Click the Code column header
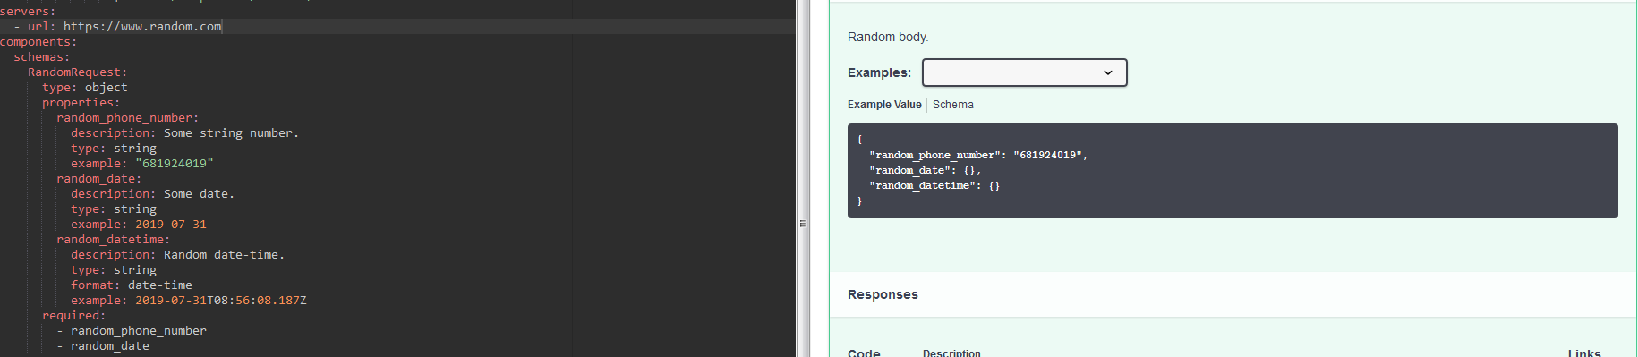This screenshot has height=357, width=1638. 864,353
